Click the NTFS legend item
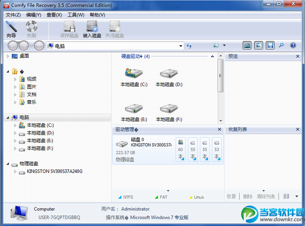The height and width of the screenshot is (226, 305). (126, 197)
